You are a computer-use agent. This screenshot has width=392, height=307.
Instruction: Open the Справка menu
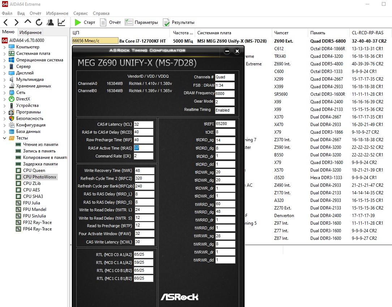tap(101, 13)
